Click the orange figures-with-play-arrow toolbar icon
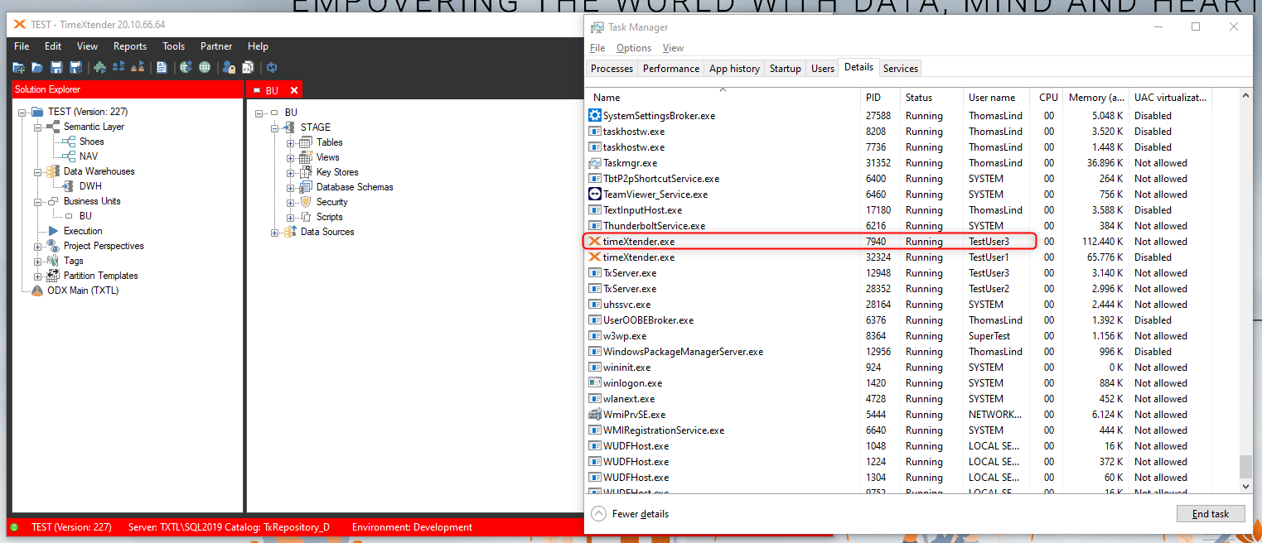Screen dimensions: 1262x543 tap(138, 68)
